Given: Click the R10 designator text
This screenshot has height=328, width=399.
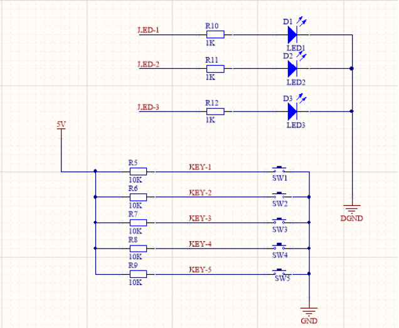Looking at the screenshot, I should coord(212,26).
